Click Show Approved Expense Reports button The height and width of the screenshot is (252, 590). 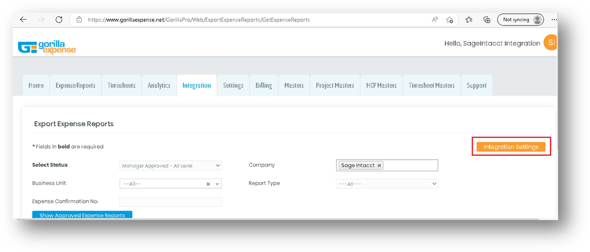tap(82, 215)
